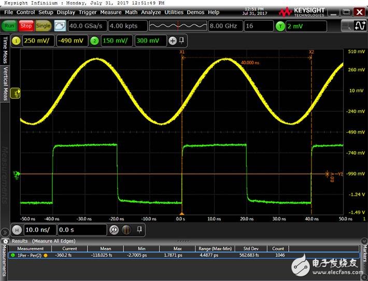Screen dimensions: 368x281
Task: Click the averaging count field showing 16
Action: point(259,26)
